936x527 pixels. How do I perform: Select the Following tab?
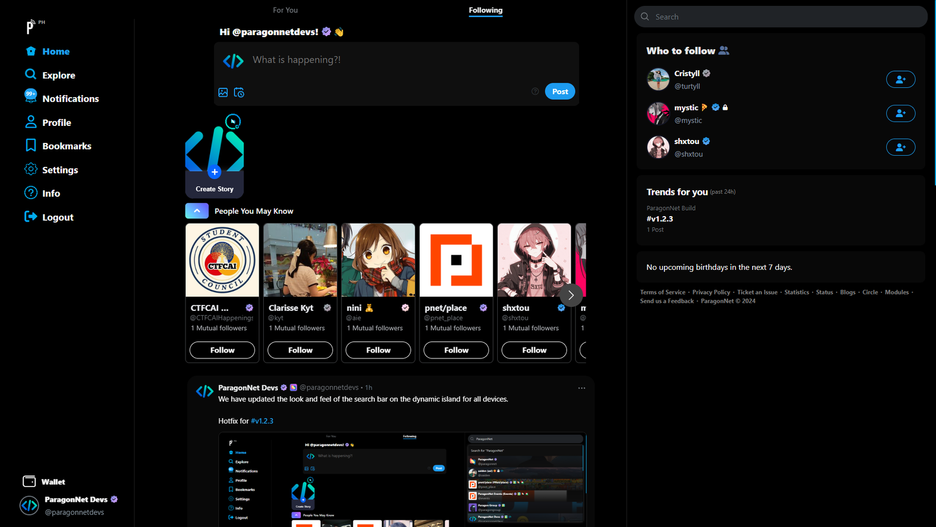point(485,10)
